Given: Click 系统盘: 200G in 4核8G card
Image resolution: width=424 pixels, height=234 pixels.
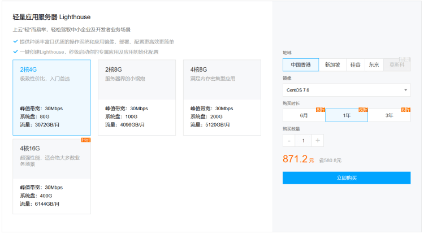Looking at the screenshot, I should 206,117.
